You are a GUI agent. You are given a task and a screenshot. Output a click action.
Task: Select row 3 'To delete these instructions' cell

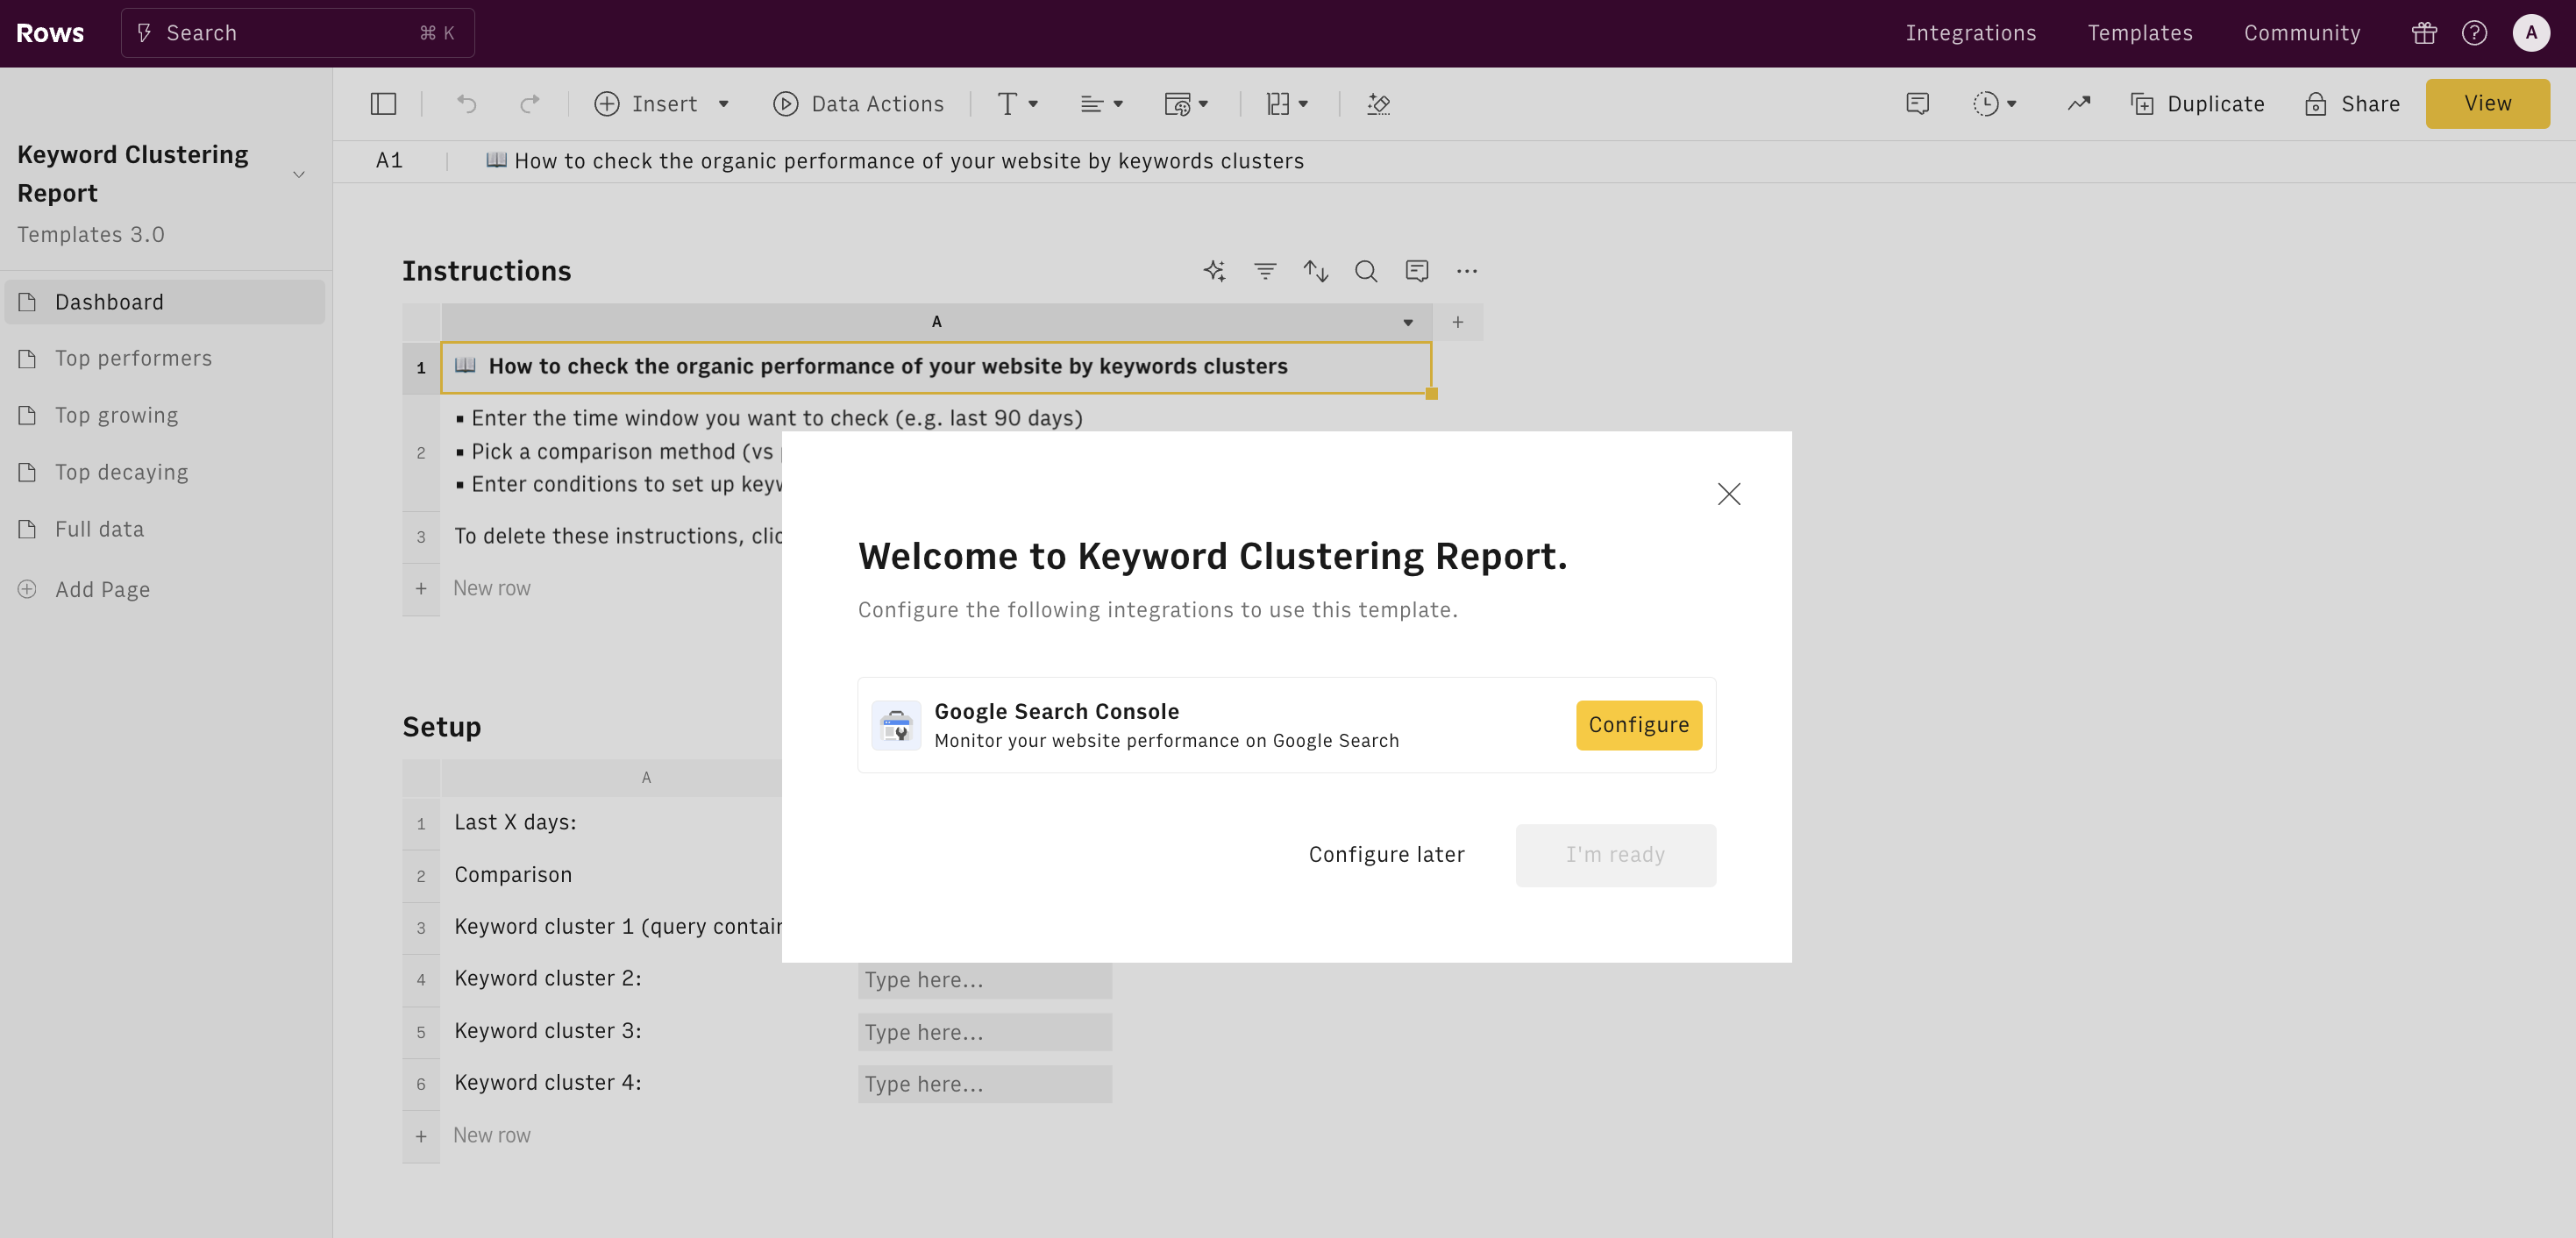(612, 537)
